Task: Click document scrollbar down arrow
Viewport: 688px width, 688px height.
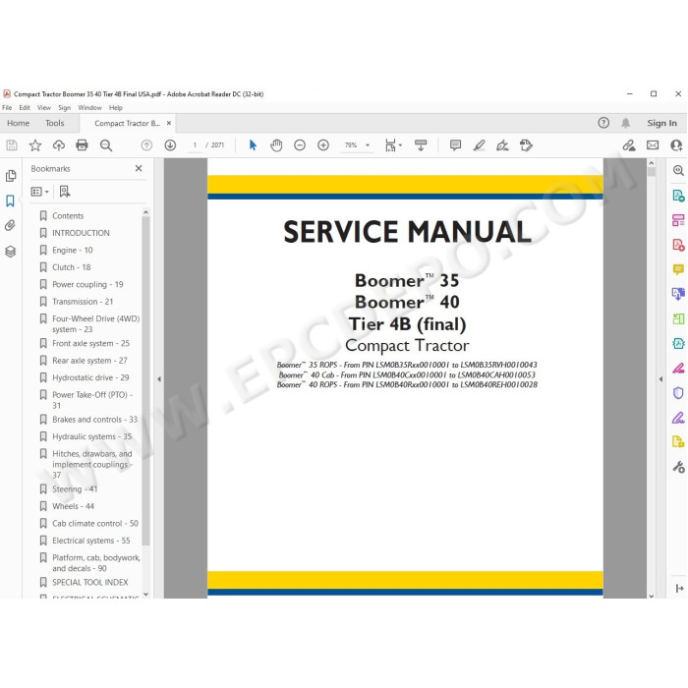Action: (651, 596)
